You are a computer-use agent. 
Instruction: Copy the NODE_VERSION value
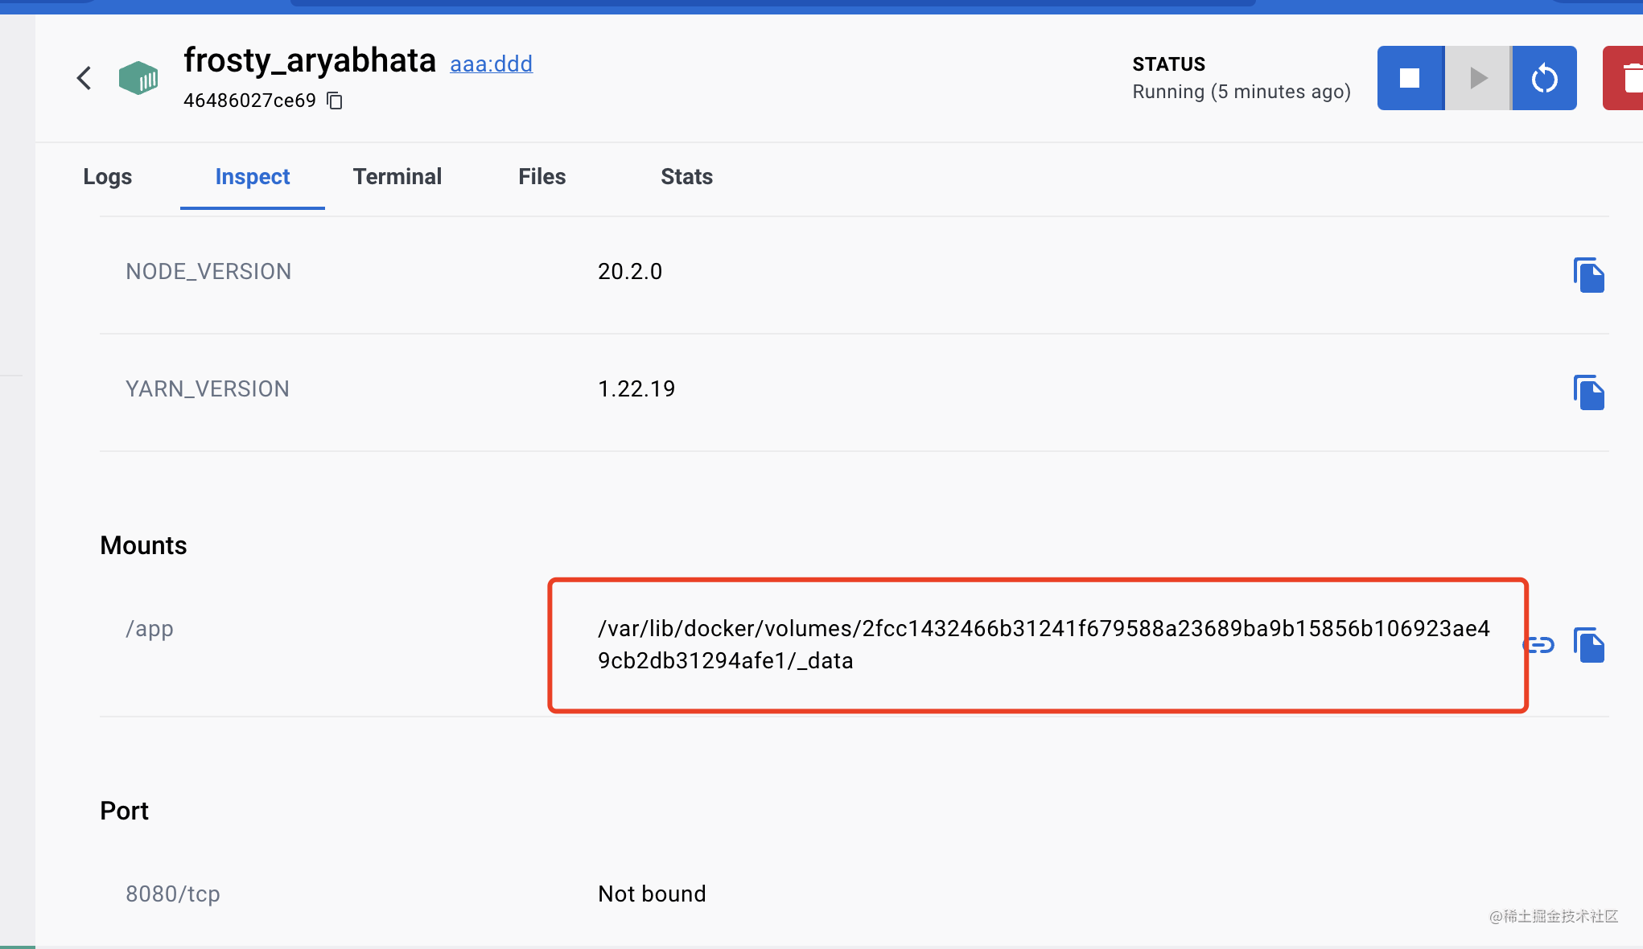(1588, 275)
